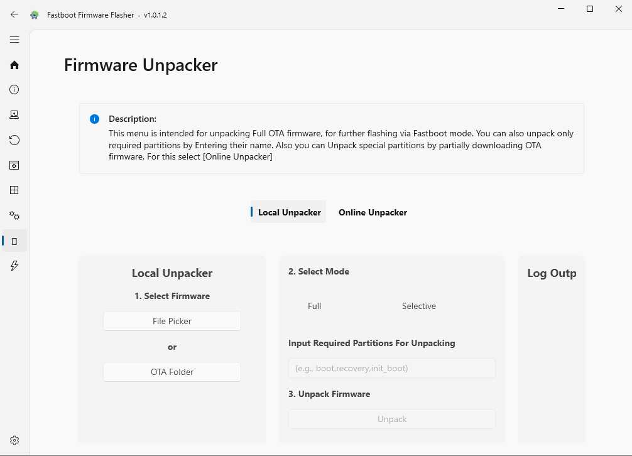Click the double gears sidebar icon
The image size is (632, 456).
point(14,215)
